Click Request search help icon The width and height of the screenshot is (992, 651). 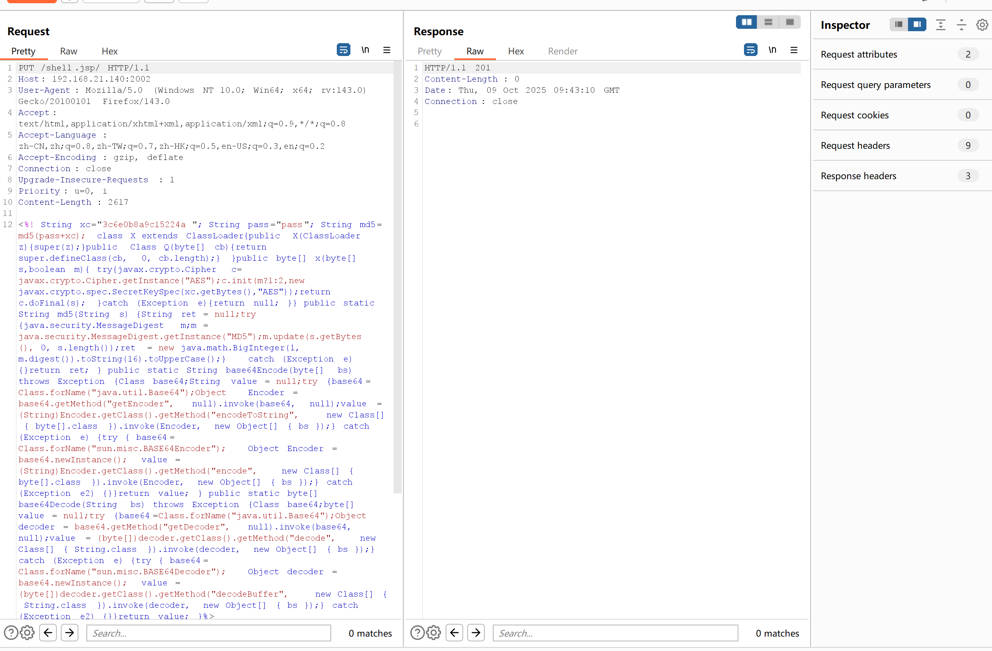pyautogui.click(x=11, y=633)
